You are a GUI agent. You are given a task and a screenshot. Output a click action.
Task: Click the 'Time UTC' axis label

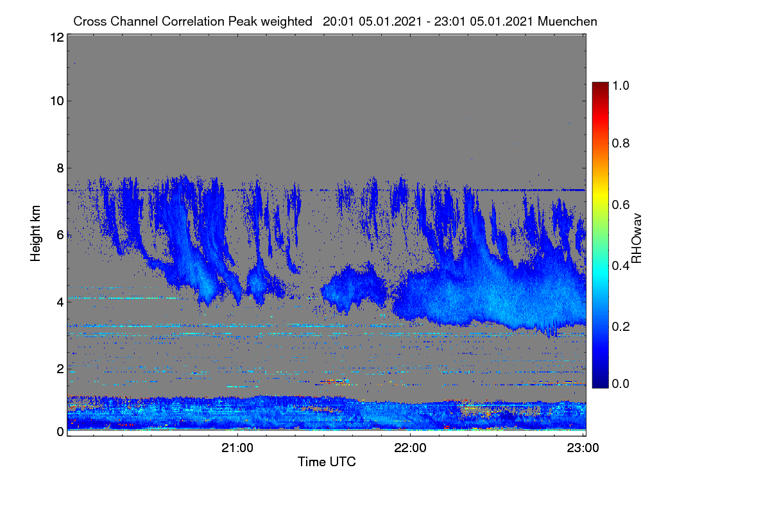tap(327, 462)
